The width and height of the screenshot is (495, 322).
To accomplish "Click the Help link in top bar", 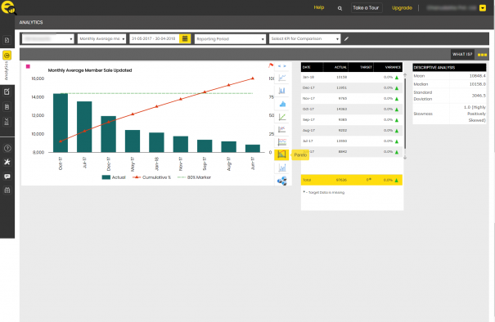I will pos(319,7).
